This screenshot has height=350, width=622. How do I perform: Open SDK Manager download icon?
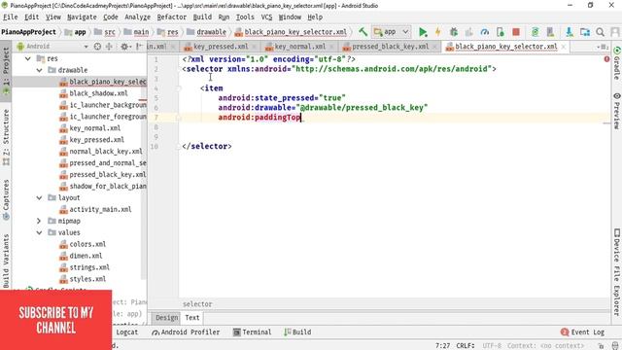point(570,32)
